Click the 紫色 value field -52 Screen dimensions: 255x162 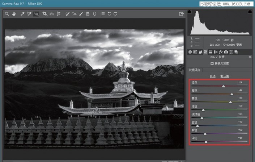[x=240, y=130]
